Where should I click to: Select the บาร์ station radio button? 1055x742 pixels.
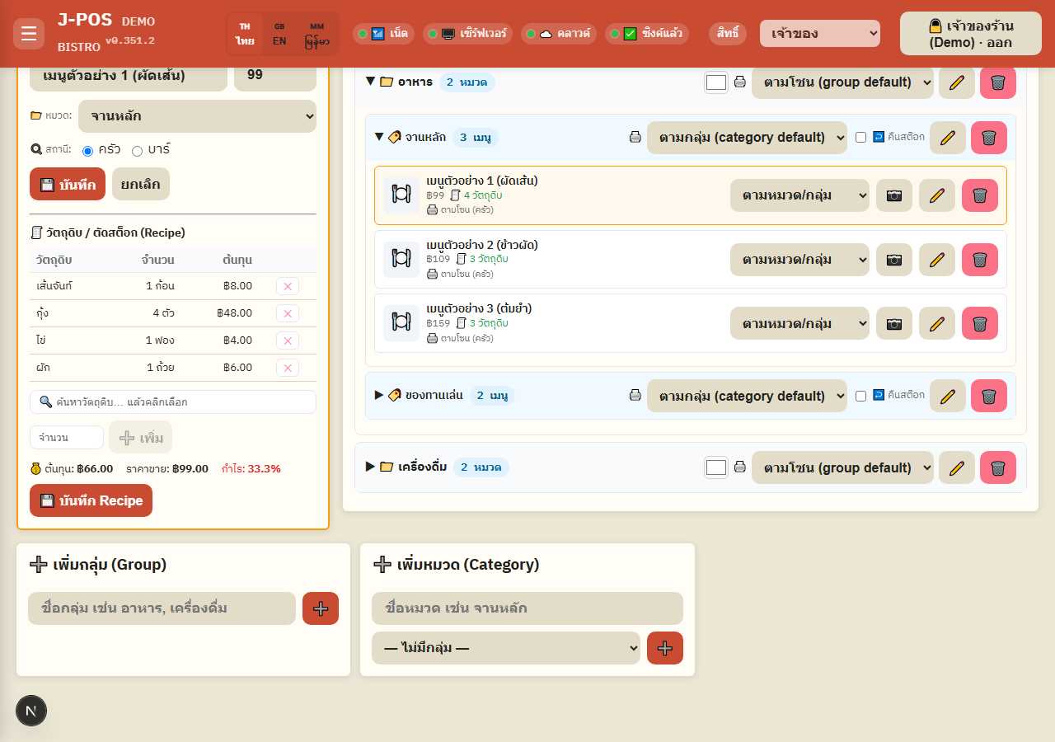(138, 151)
